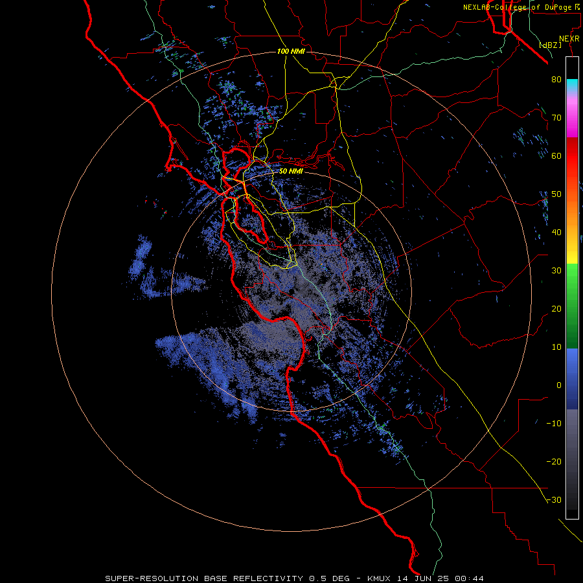Click the 80 value on the dBZ scale
Screen dimensions: 583x583
[x=556, y=79]
